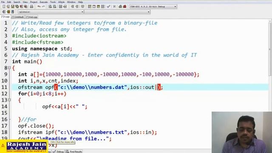Click "#include<iostream>" on line 3
The width and height of the screenshot is (272, 153).
point(39,36)
